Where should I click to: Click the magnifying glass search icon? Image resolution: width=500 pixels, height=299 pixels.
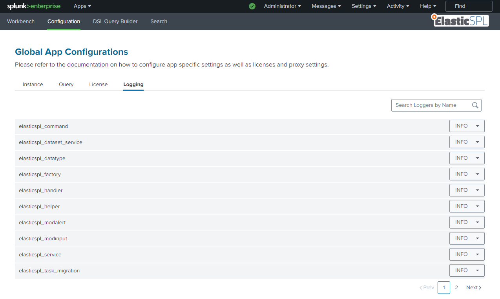(475, 105)
